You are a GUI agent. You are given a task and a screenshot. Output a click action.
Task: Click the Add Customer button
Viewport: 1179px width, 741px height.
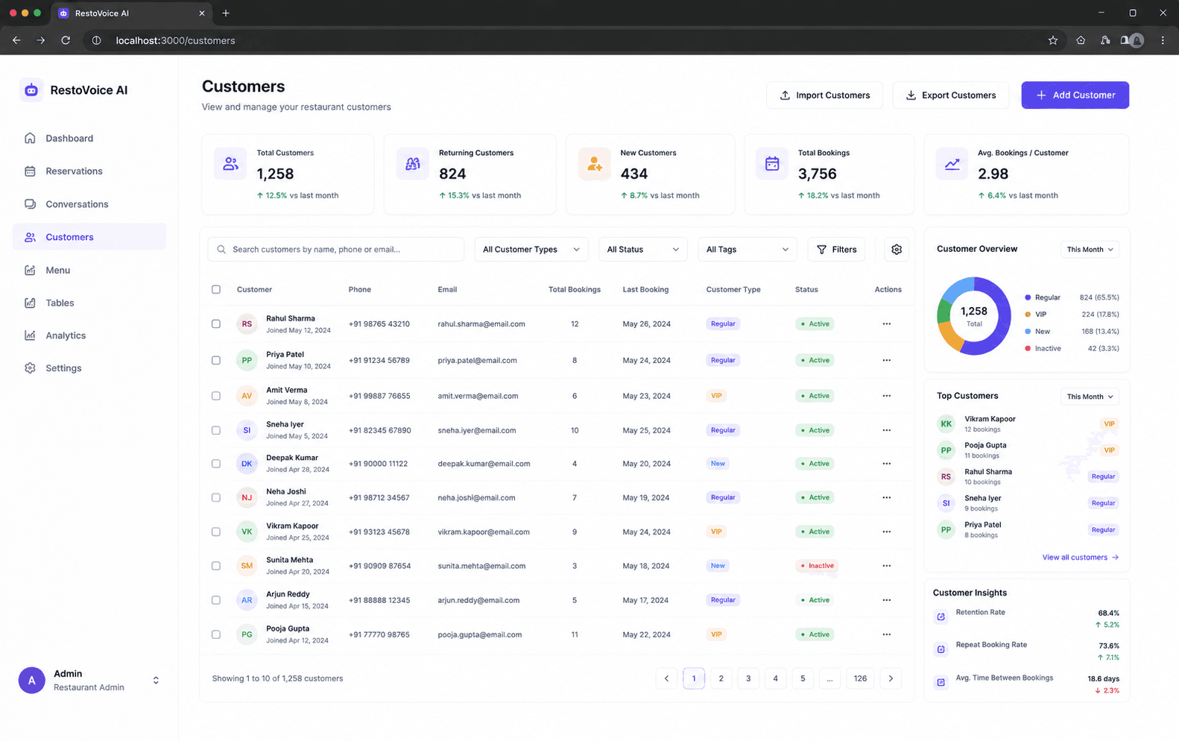(x=1075, y=95)
